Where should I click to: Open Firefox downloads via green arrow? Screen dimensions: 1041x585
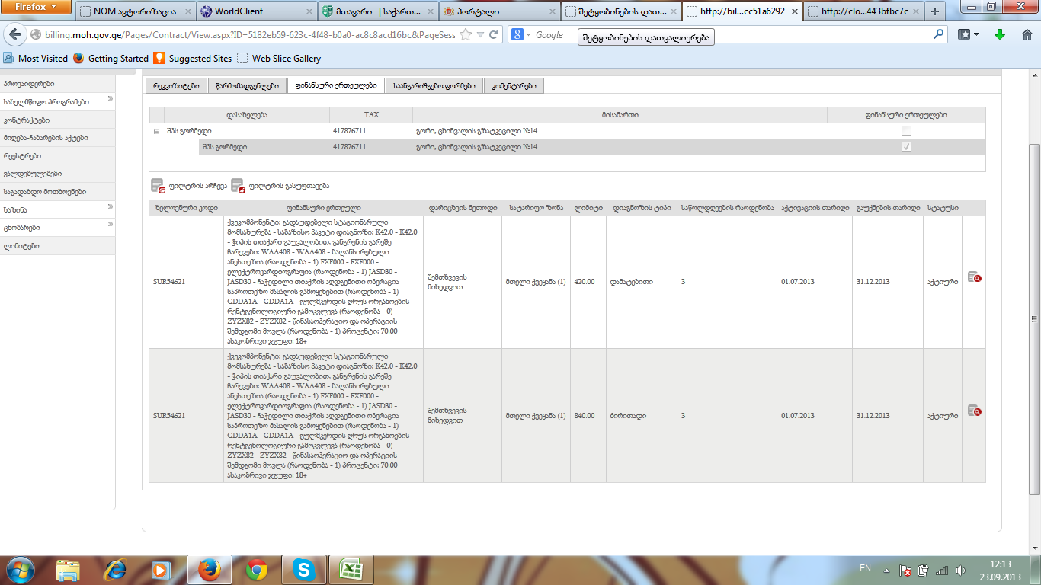999,34
